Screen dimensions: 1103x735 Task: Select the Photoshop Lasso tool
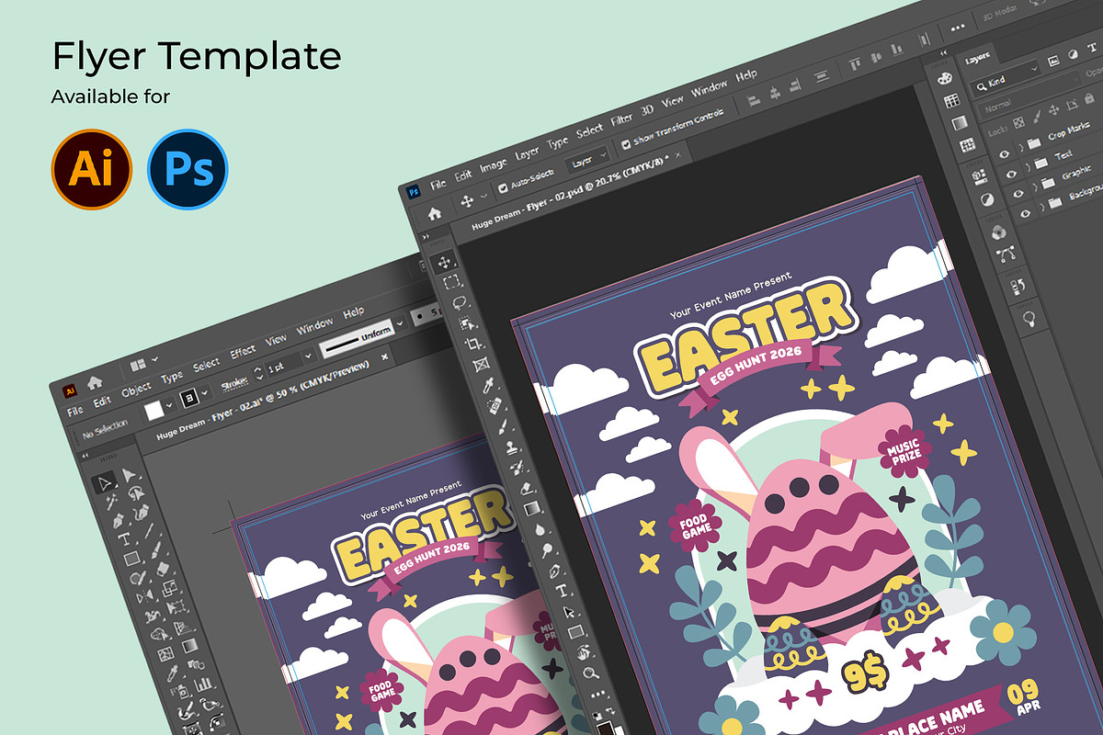pyautogui.click(x=459, y=302)
